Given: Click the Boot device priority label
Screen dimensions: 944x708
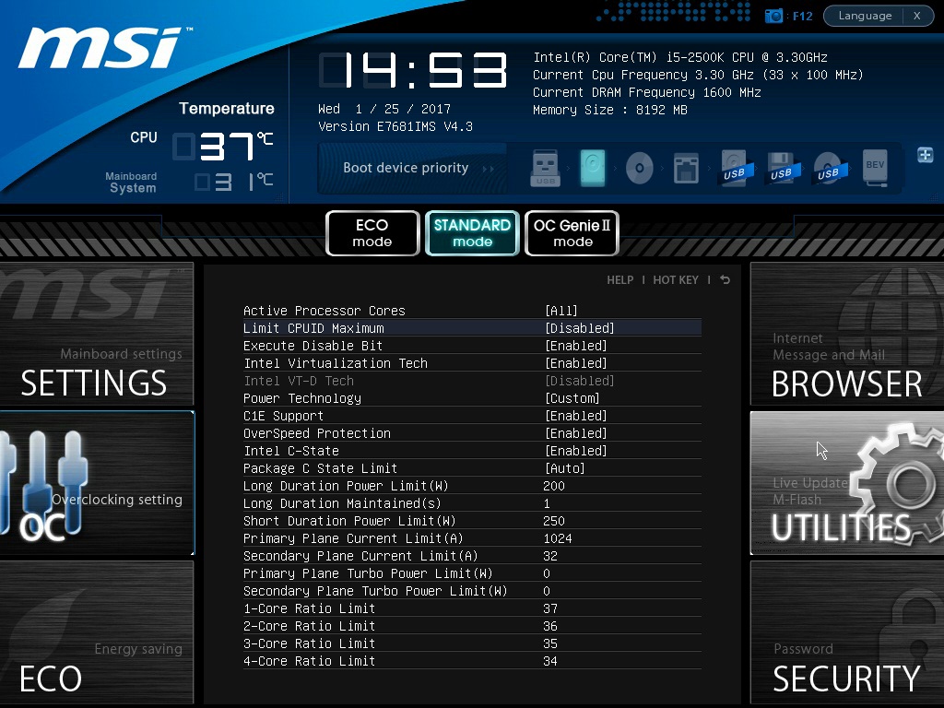Looking at the screenshot, I should (x=406, y=168).
